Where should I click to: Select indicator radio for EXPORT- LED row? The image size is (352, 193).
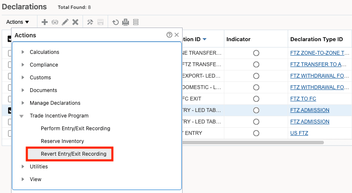[256, 76]
